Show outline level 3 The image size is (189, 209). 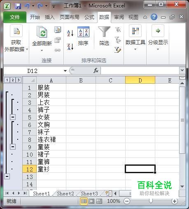(x=19, y=80)
